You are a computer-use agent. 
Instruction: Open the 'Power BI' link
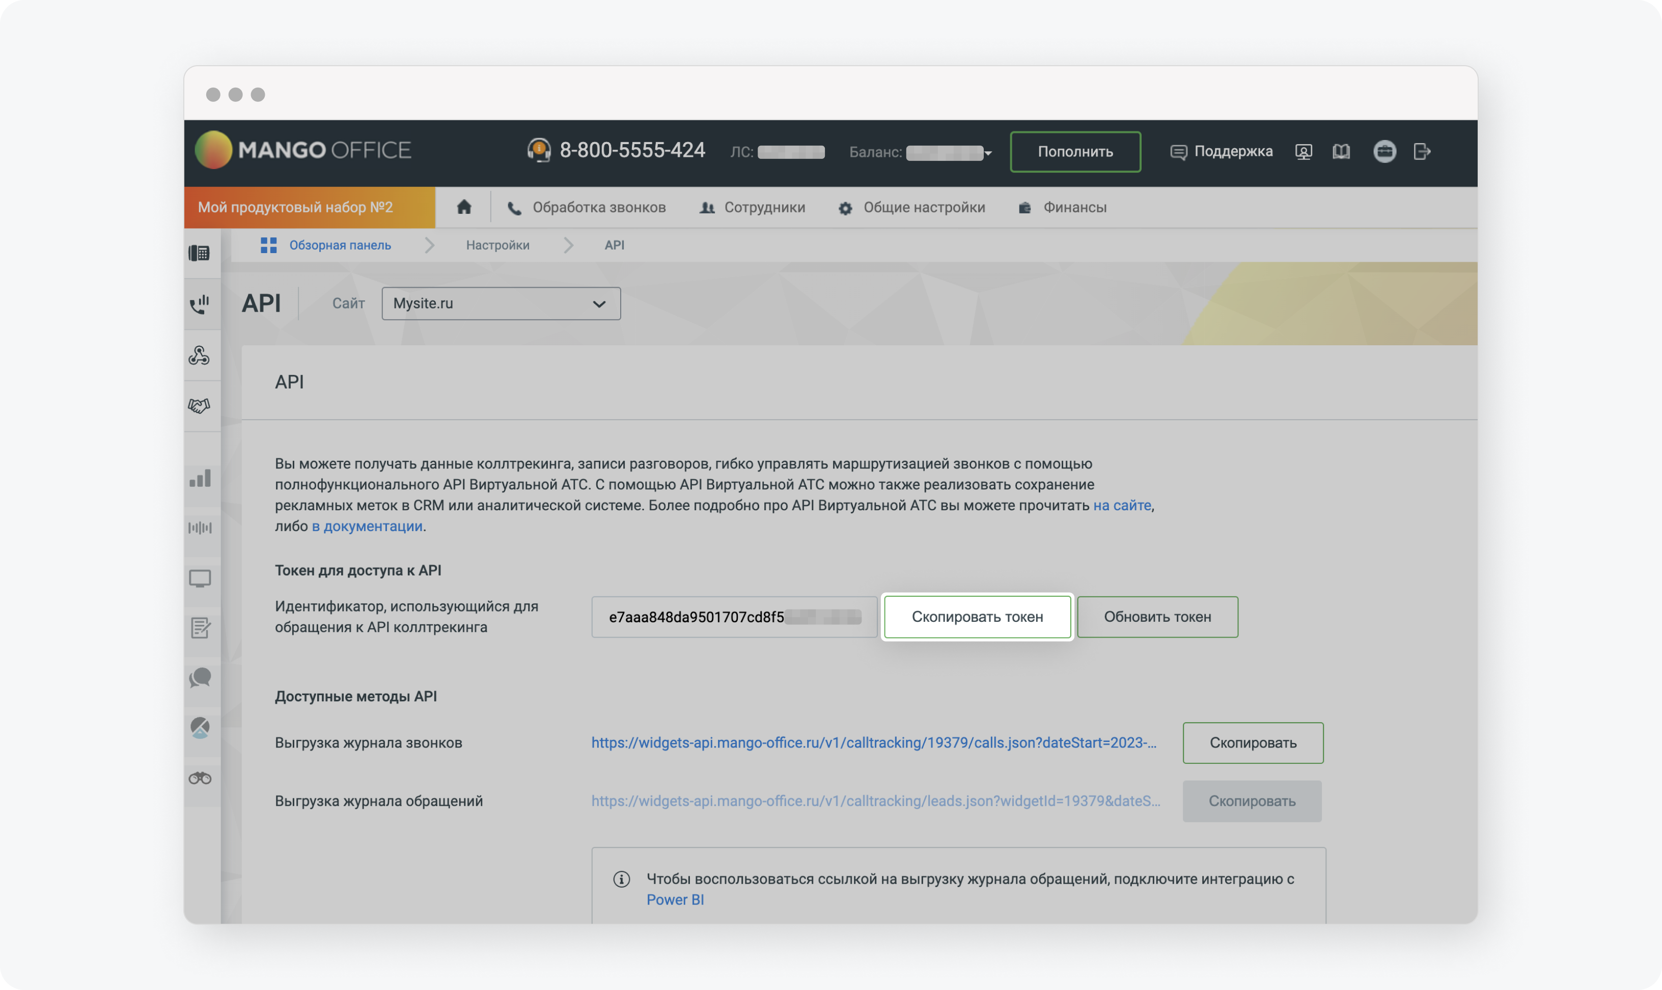coord(675,899)
